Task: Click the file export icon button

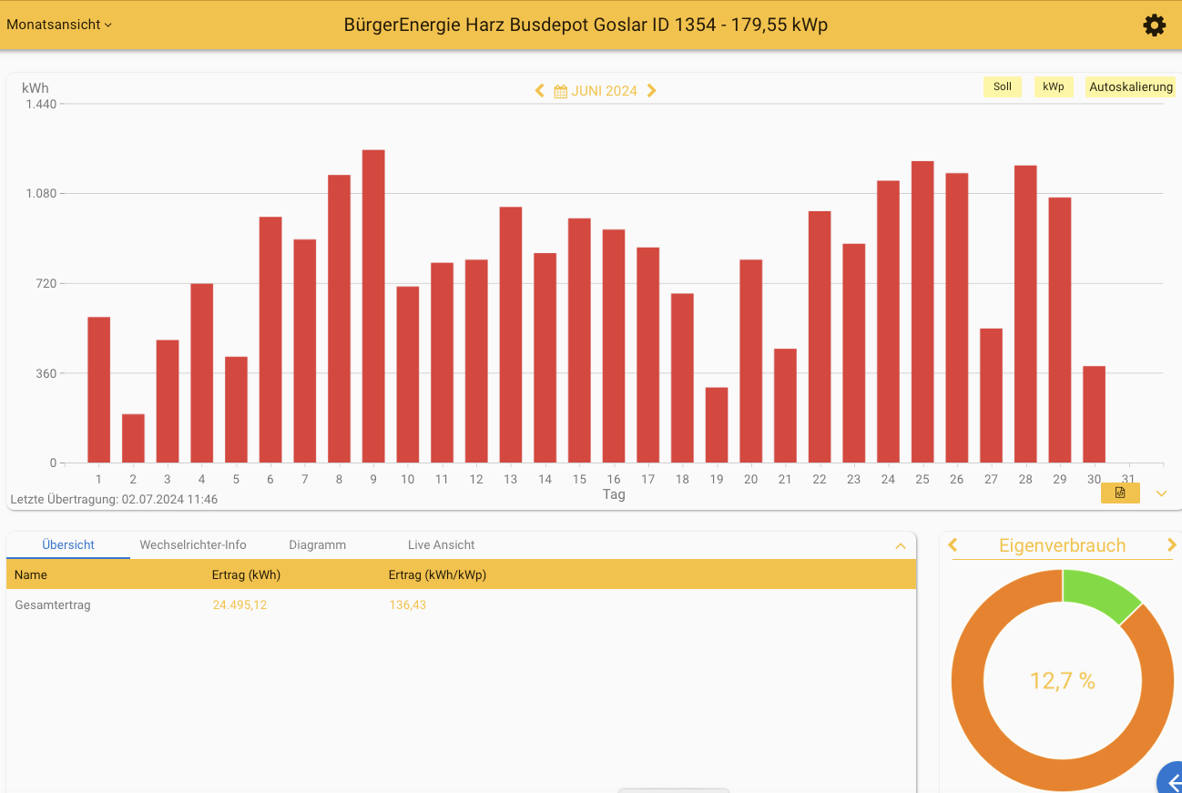Action: [x=1120, y=493]
